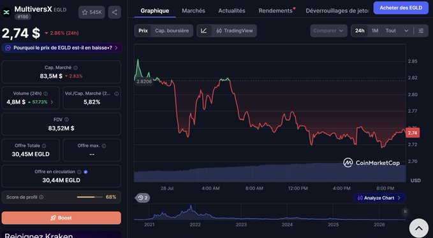Click info icon next to Offre Totale

pos(44,146)
